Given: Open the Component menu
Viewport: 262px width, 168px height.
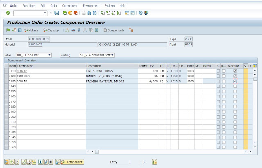Looking at the screenshot, I should (70, 6).
